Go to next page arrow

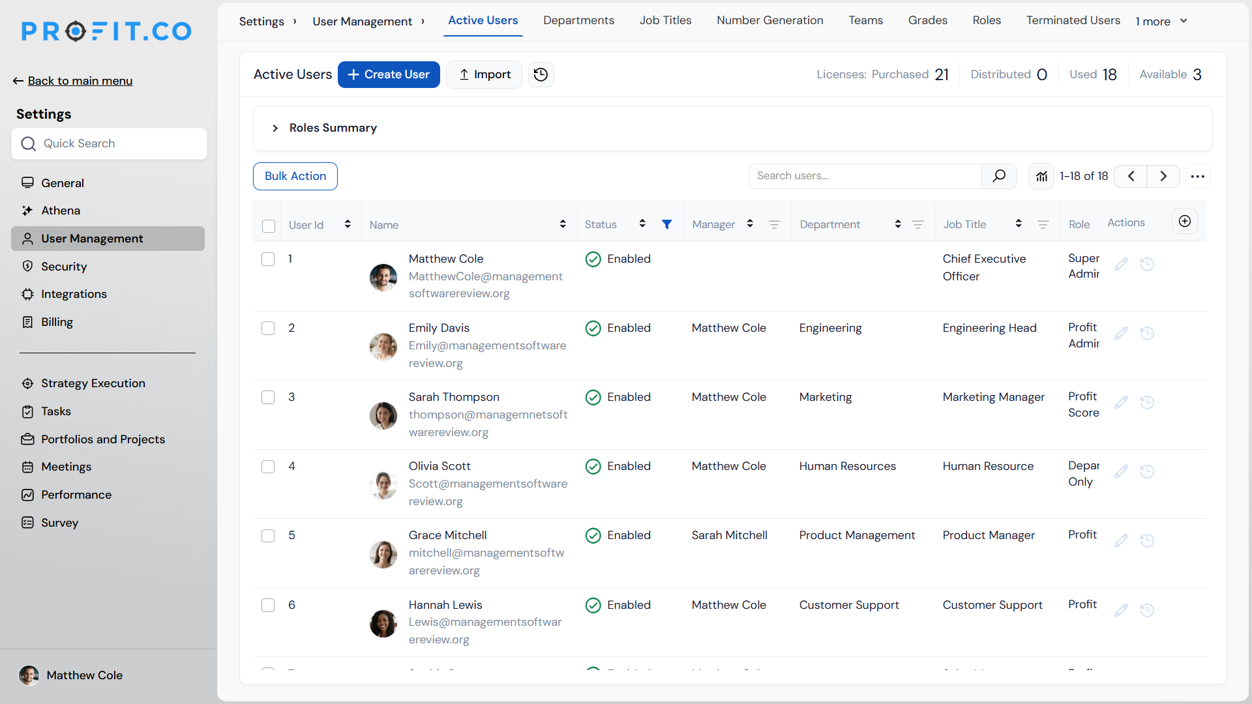coord(1163,176)
